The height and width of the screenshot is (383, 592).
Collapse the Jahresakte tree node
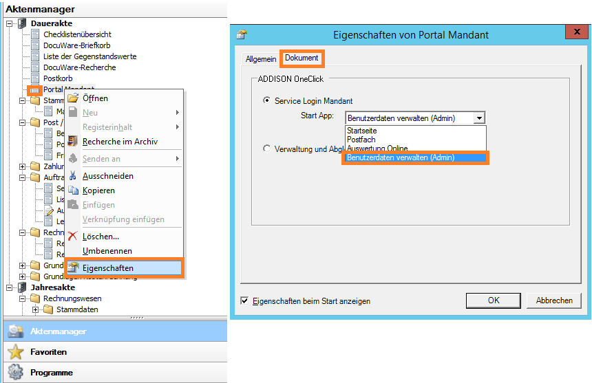point(10,287)
